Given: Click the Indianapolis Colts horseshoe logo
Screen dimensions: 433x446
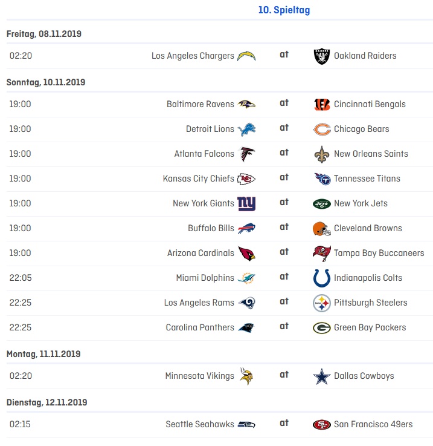Looking at the screenshot, I should 322,278.
